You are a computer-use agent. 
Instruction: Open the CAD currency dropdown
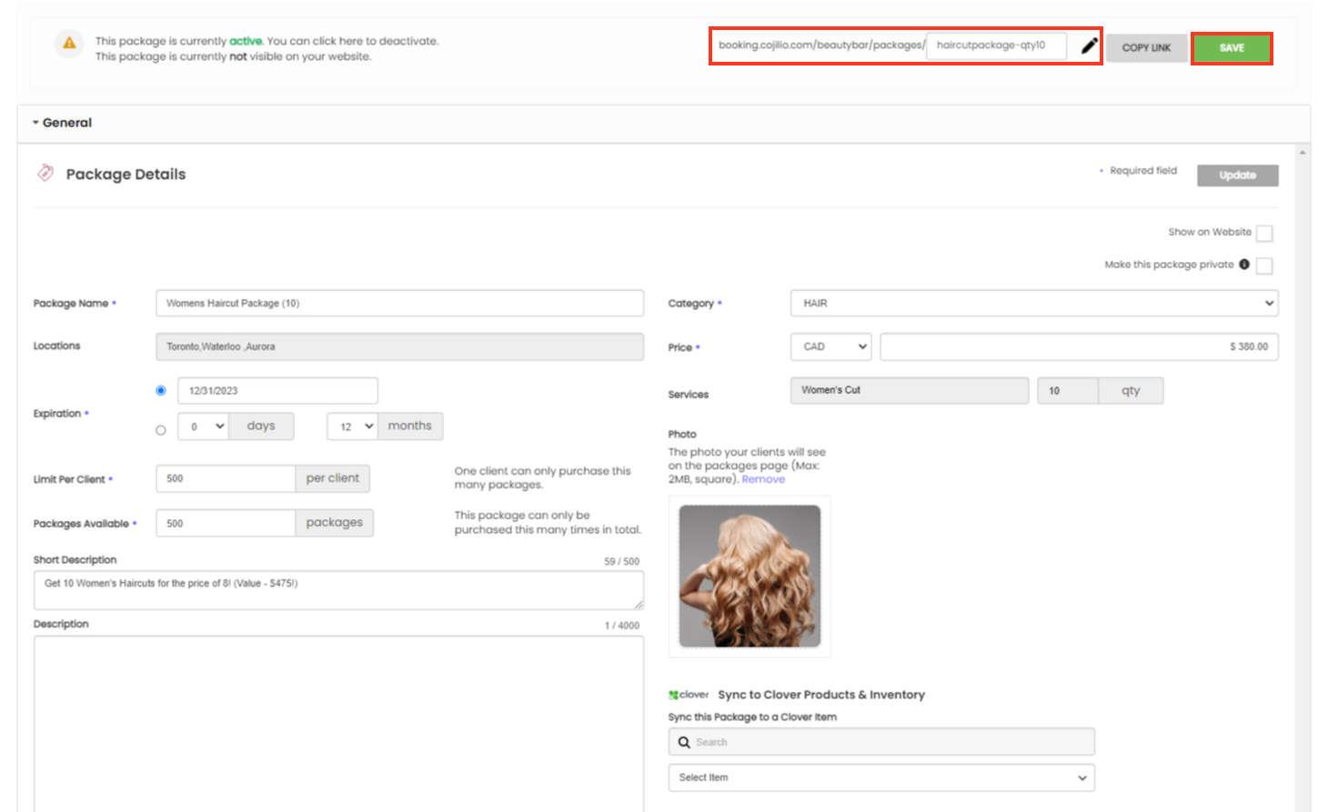tap(830, 346)
